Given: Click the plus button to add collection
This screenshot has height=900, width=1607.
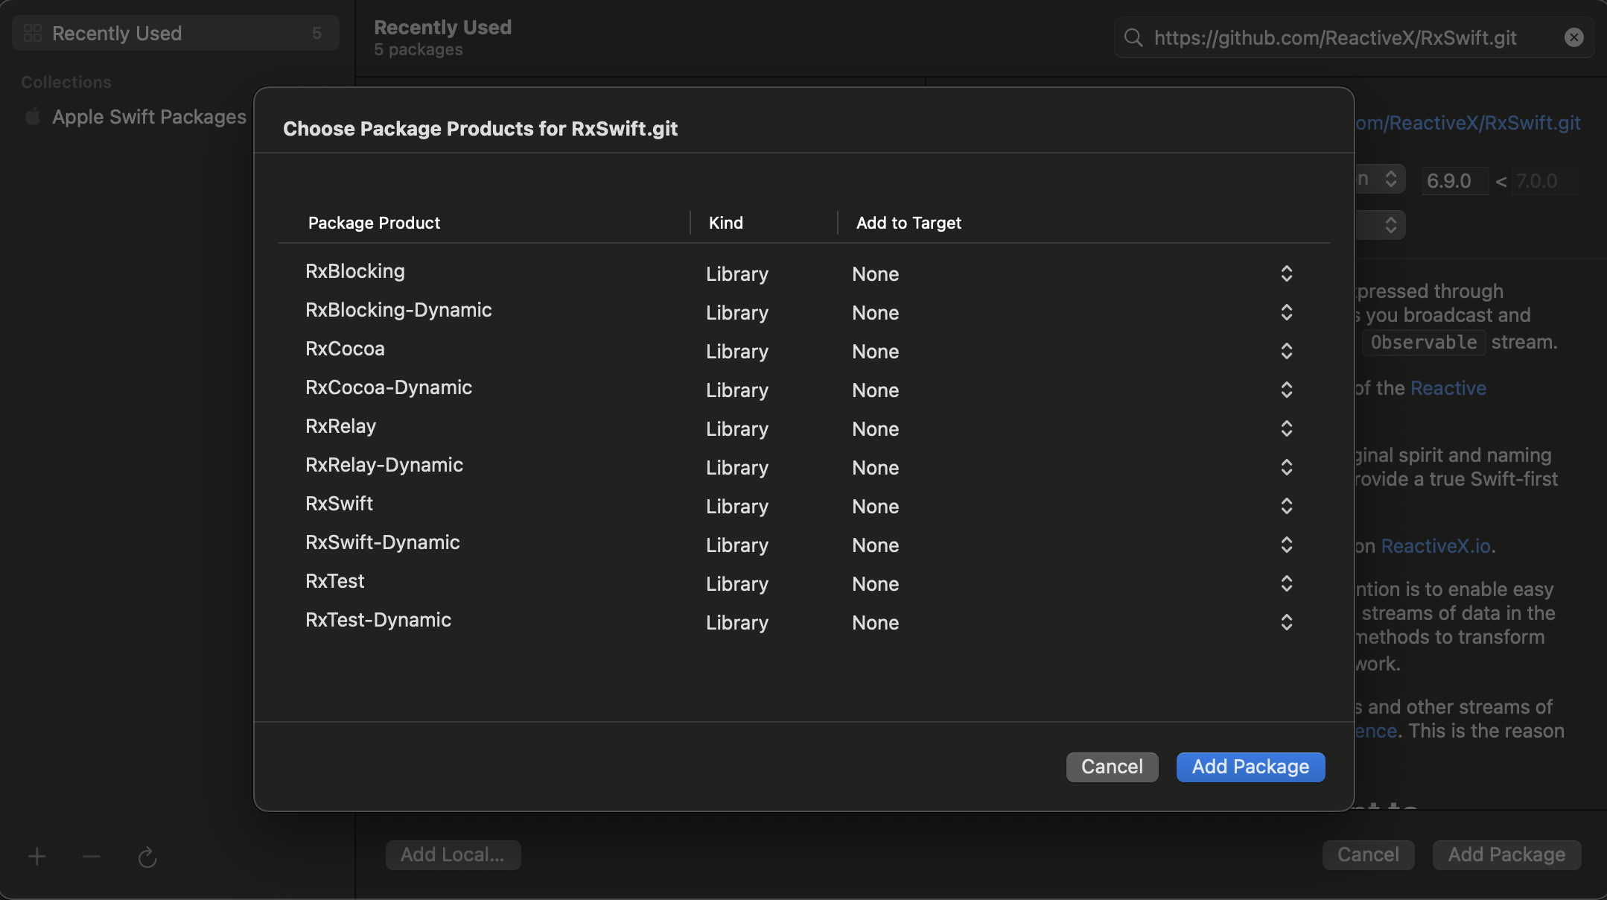Looking at the screenshot, I should (37, 857).
